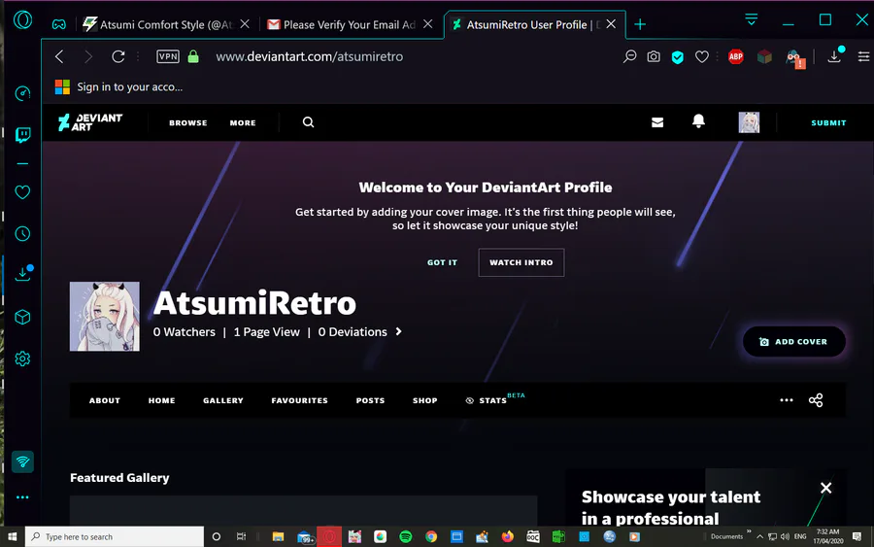The image size is (874, 547).
Task: Open Twitch panel in Opera sidebar
Action: pyautogui.click(x=23, y=135)
